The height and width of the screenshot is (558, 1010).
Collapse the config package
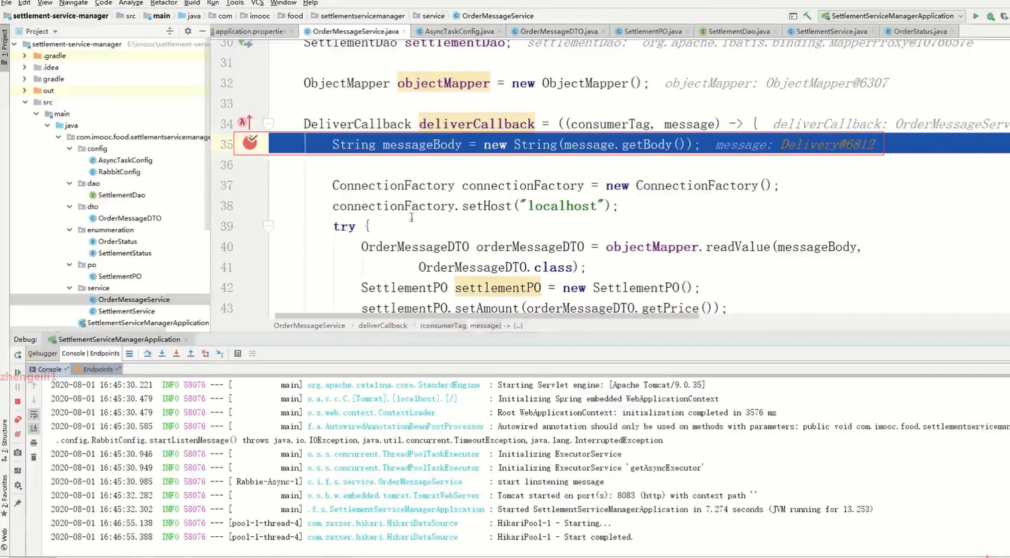click(69, 149)
